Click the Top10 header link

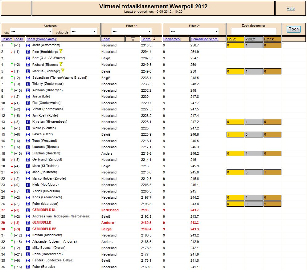[18, 39]
